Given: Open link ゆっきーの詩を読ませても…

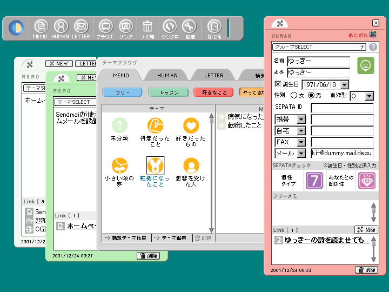Looking at the screenshot, I should pyautogui.click(x=327, y=240).
